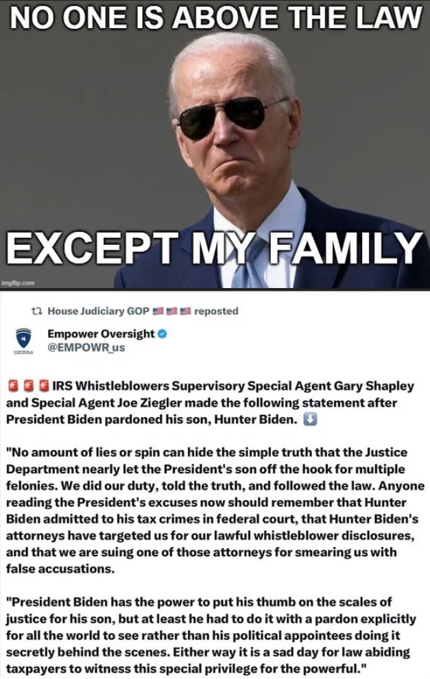The height and width of the screenshot is (679, 430).
Task: Click the paragraph starting "No amount of lies"
Action: pyautogui.click(x=215, y=510)
